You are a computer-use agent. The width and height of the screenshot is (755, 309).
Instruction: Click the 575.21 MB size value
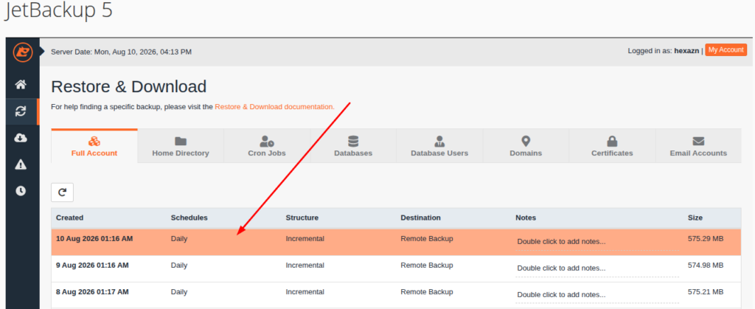706,292
